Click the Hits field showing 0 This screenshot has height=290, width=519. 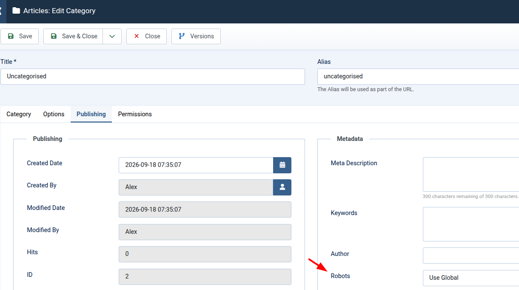pos(205,254)
